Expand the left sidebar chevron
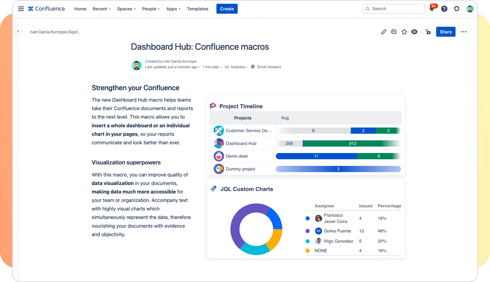This screenshot has width=490, height=282. pyautogui.click(x=18, y=31)
